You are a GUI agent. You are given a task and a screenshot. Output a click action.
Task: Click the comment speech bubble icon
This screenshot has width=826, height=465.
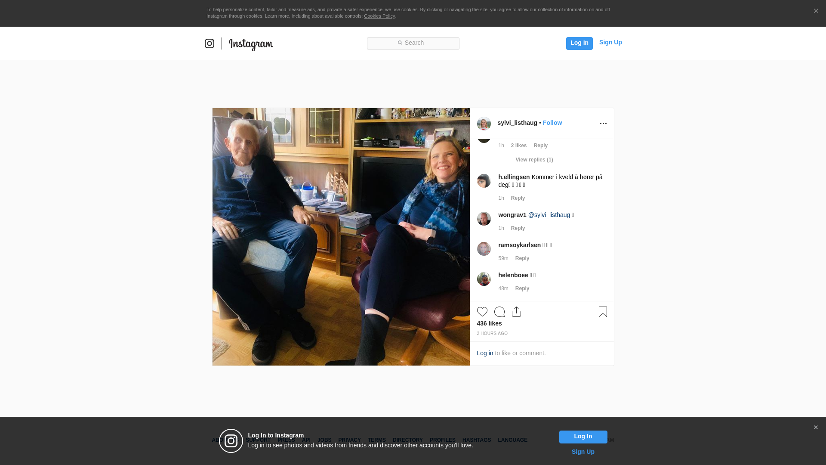[499, 312]
